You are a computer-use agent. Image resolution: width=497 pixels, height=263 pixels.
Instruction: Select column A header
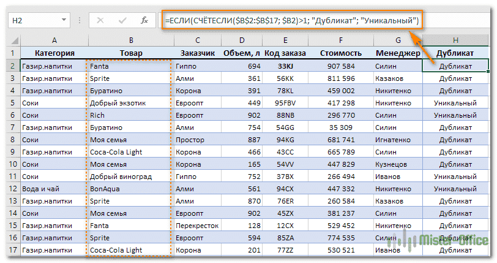click(54, 40)
